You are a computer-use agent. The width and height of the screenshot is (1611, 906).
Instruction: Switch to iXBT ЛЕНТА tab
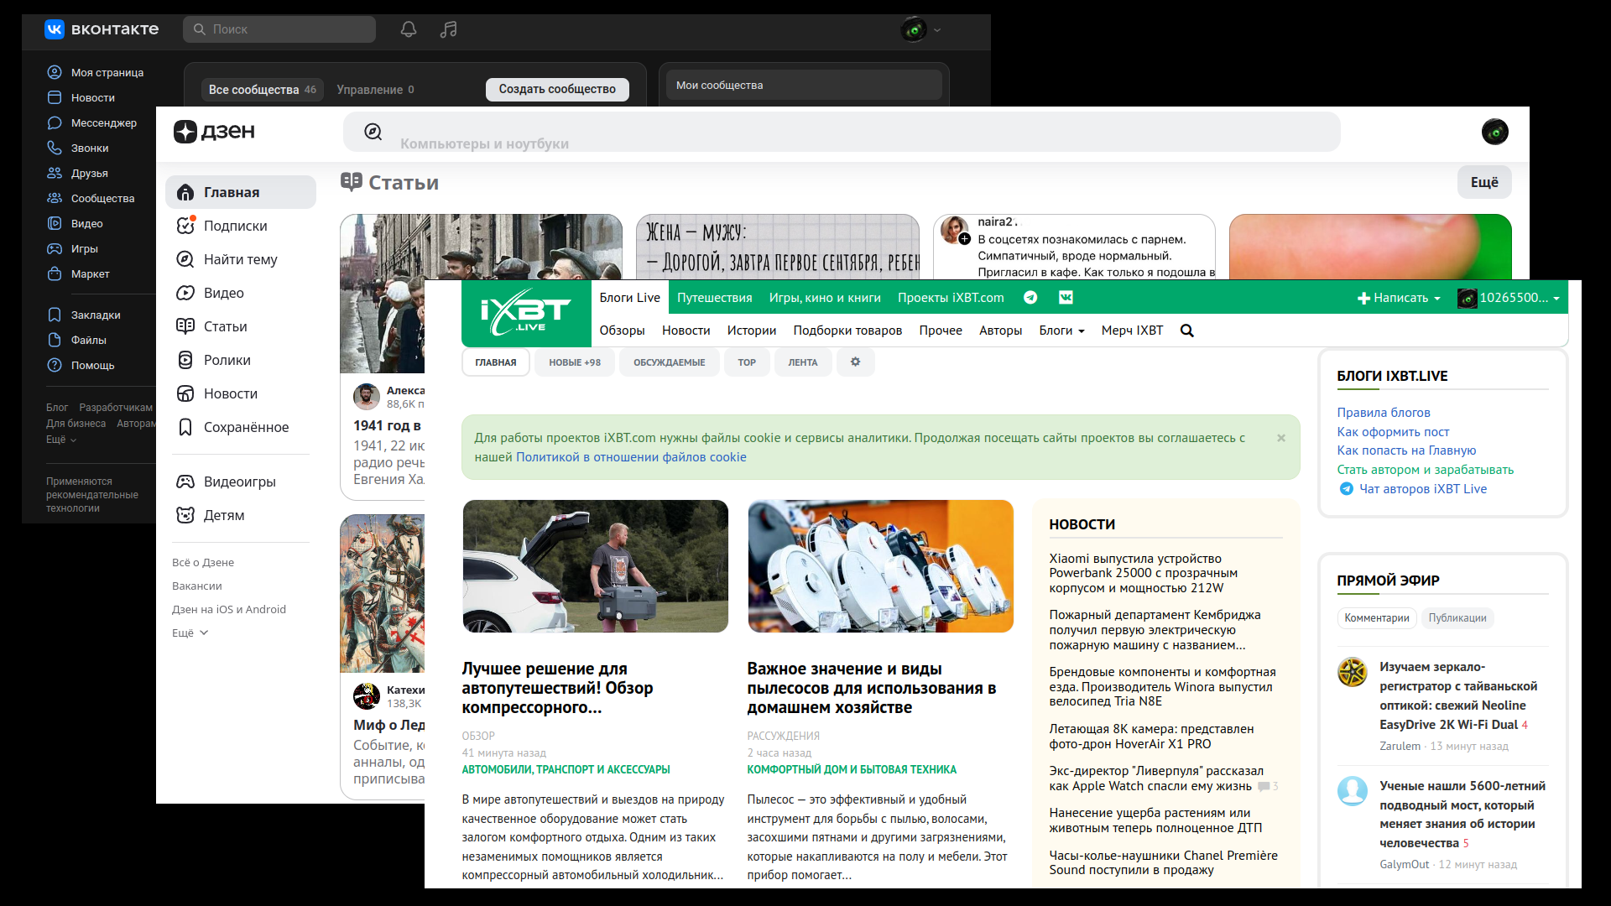tap(803, 362)
